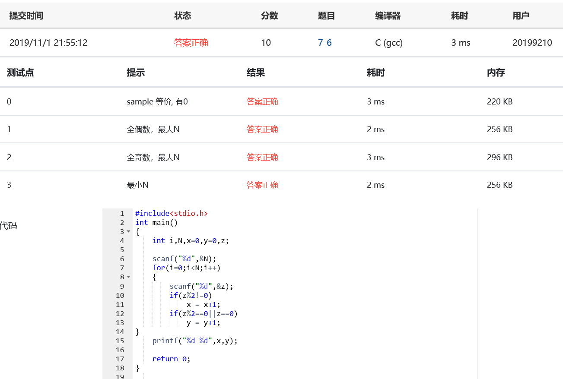Click the 用户 column header
563x379 pixels.
(x=521, y=16)
